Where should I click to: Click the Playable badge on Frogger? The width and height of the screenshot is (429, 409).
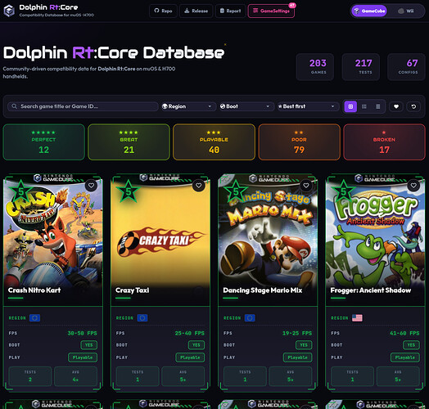pos(405,357)
